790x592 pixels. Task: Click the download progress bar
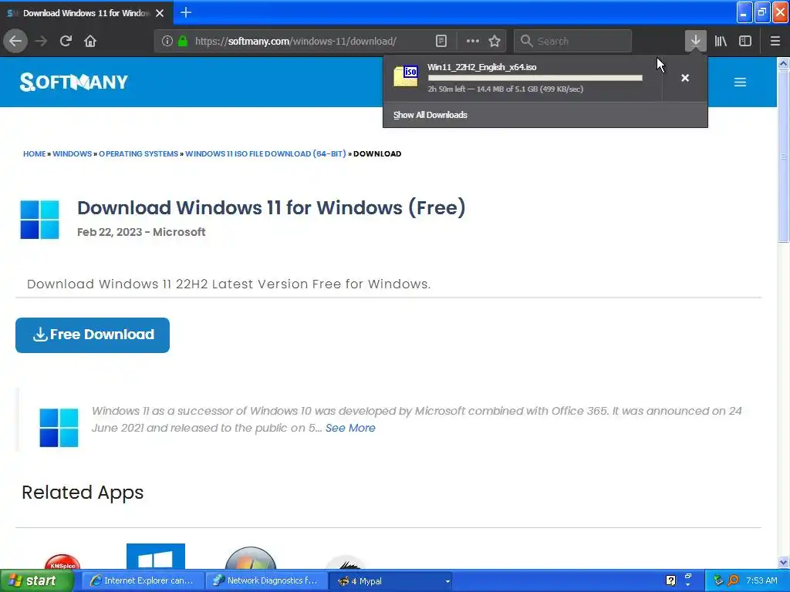[535, 78]
